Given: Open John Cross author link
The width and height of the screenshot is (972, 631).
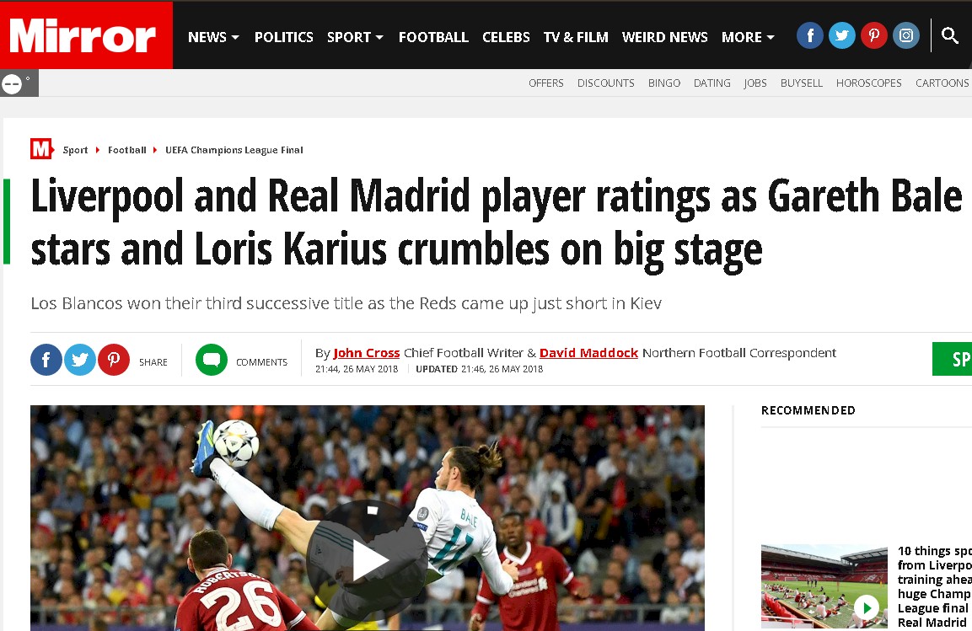Looking at the screenshot, I should [x=367, y=353].
